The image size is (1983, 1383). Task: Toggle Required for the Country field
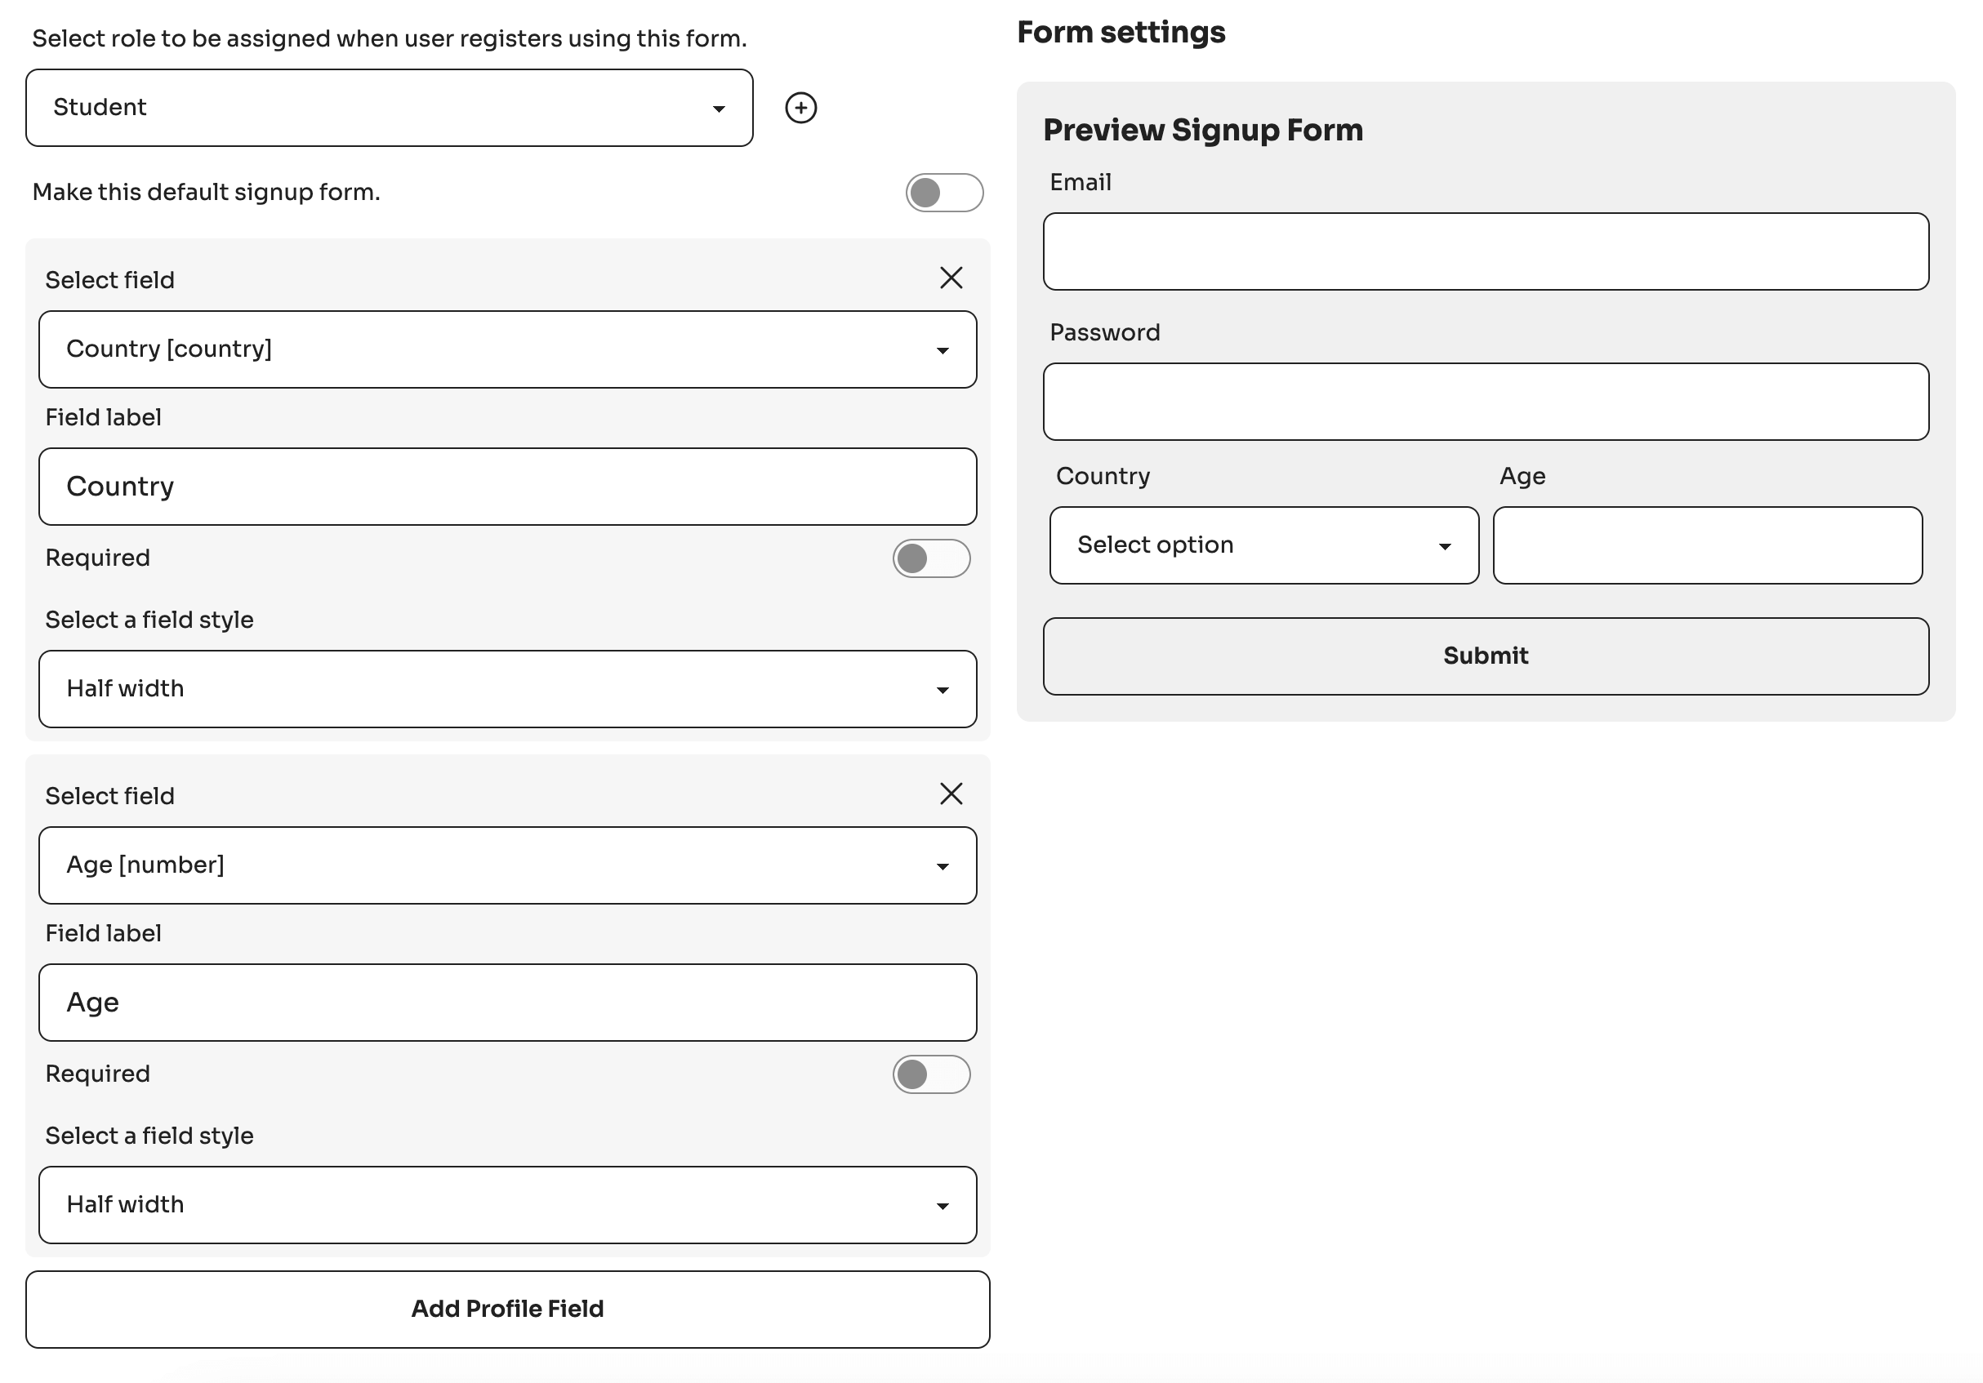[x=931, y=558]
